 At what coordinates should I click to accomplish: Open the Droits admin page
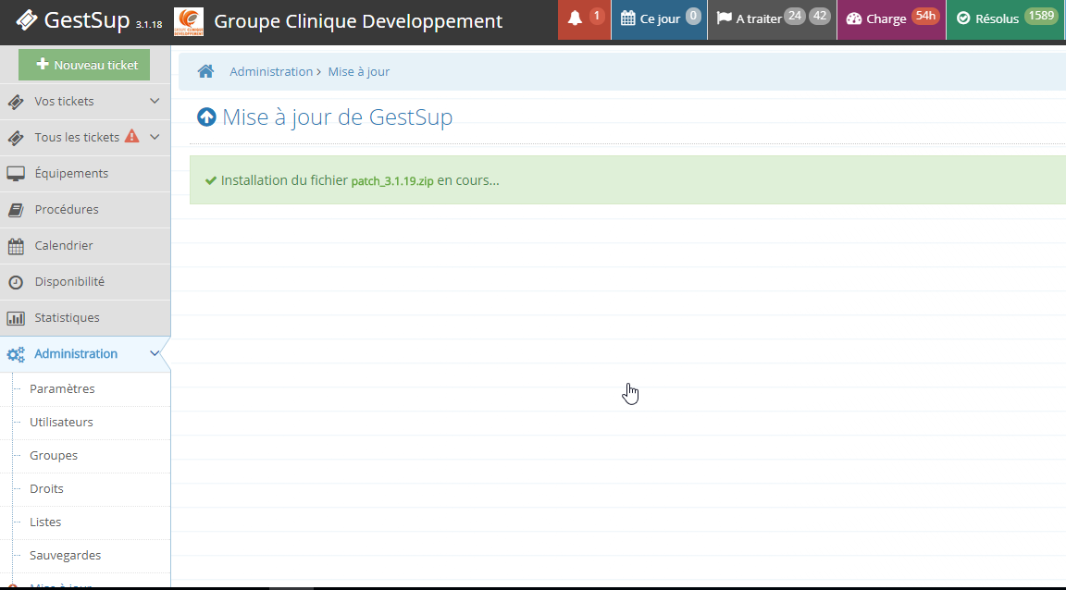(46, 488)
